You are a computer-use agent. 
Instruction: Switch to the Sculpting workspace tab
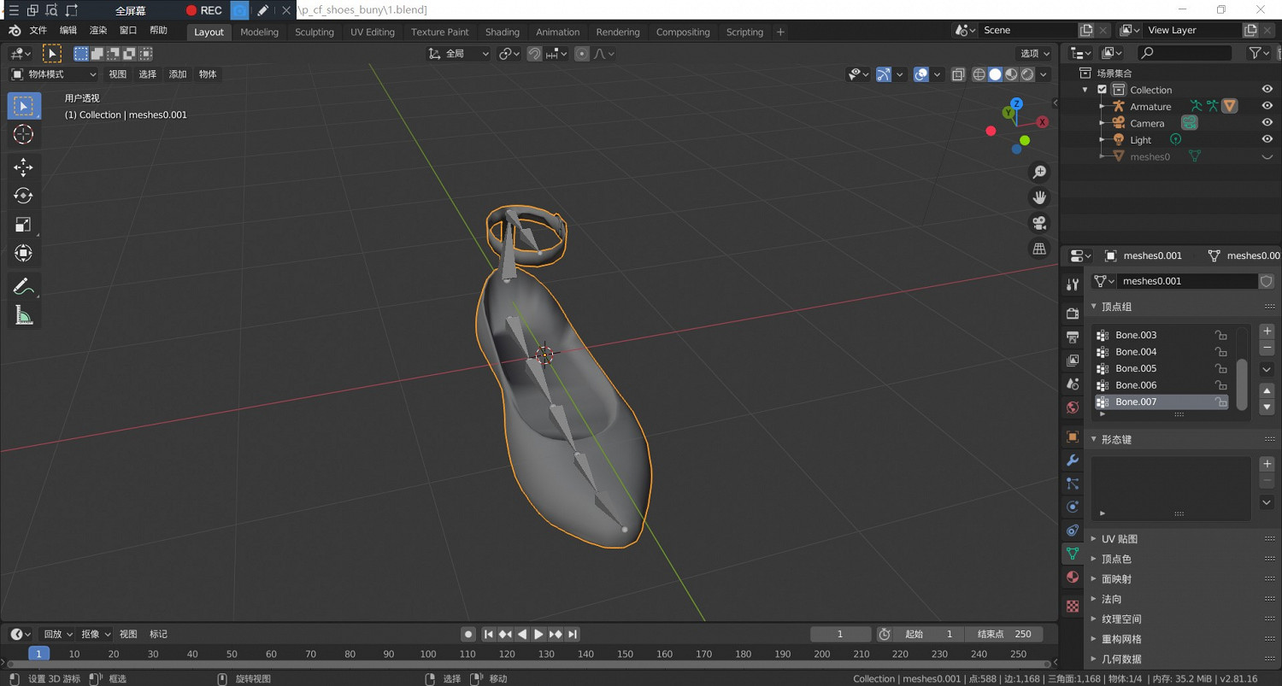click(x=314, y=32)
